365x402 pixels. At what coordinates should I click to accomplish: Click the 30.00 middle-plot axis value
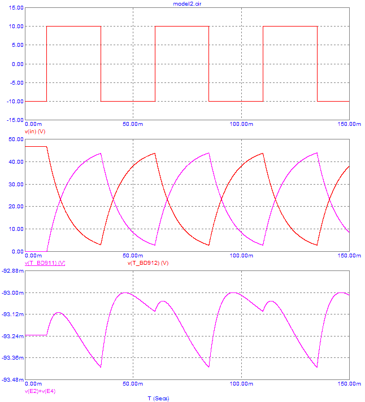[16, 184]
